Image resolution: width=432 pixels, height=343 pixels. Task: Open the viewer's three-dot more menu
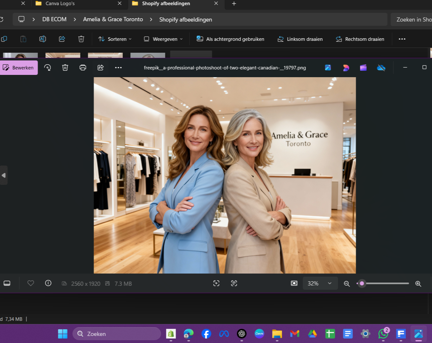[x=118, y=68]
